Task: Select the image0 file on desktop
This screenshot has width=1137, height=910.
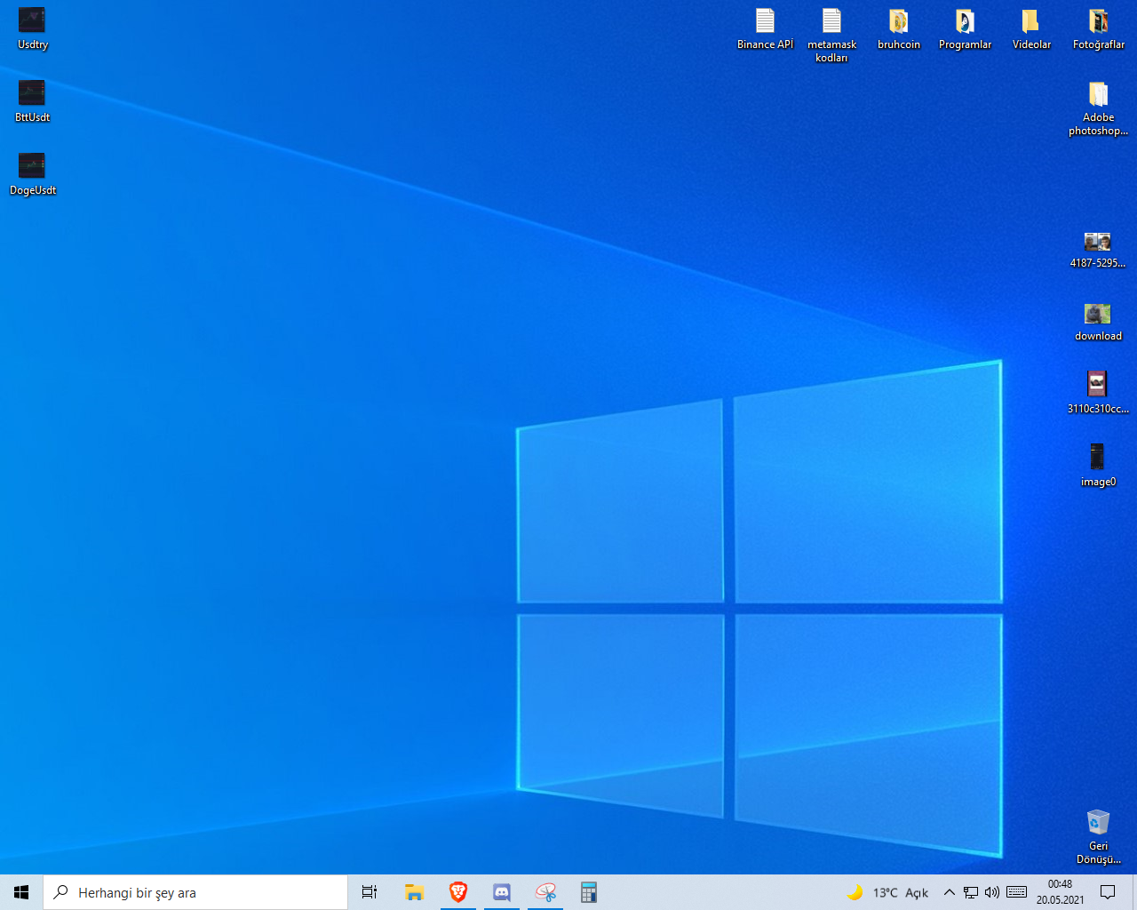Action: click(1098, 466)
